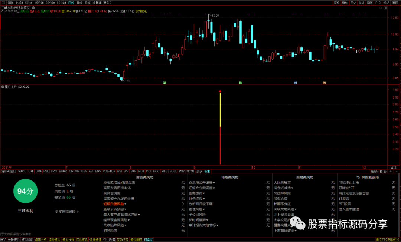
Task: Click 窗口 in the indicator bar
Action: pyautogui.click(x=13, y=171)
